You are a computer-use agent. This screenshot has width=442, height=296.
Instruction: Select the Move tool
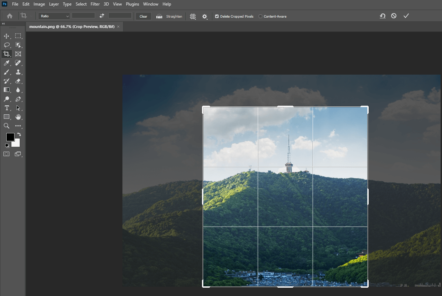click(x=7, y=36)
